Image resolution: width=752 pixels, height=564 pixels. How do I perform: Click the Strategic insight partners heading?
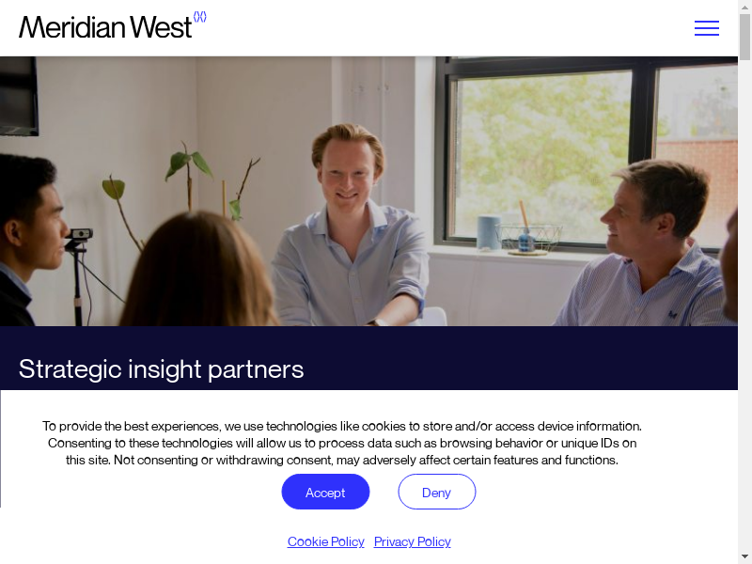click(x=161, y=368)
